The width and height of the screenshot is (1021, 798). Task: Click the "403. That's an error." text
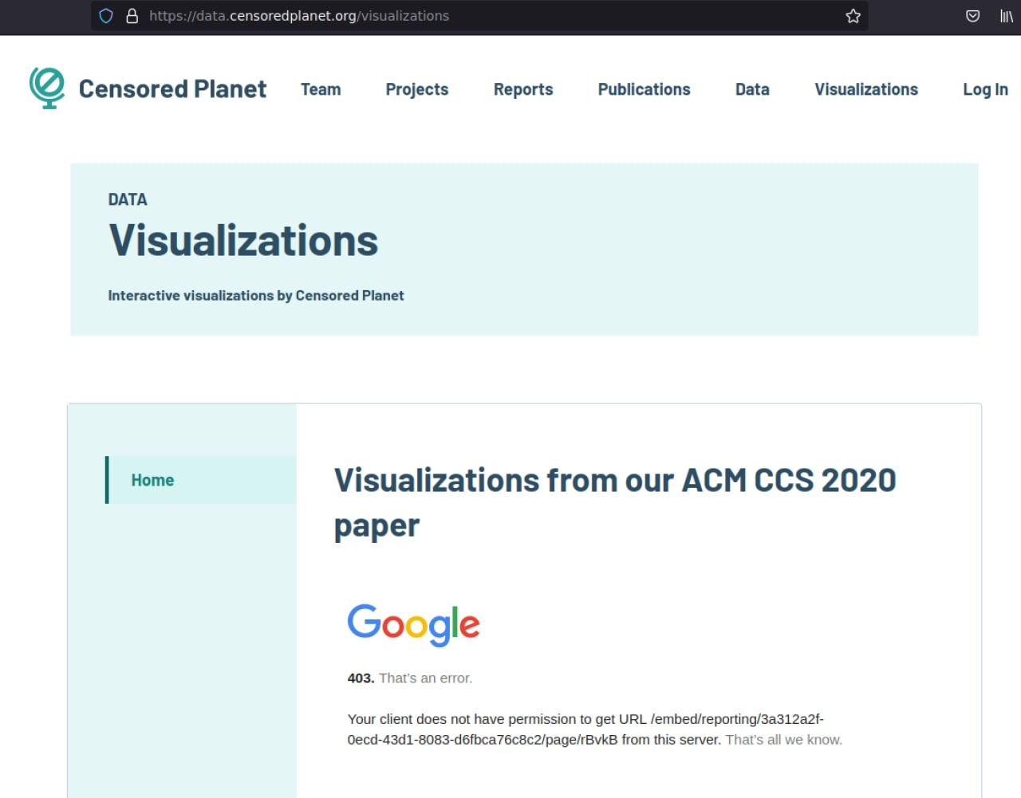(410, 678)
